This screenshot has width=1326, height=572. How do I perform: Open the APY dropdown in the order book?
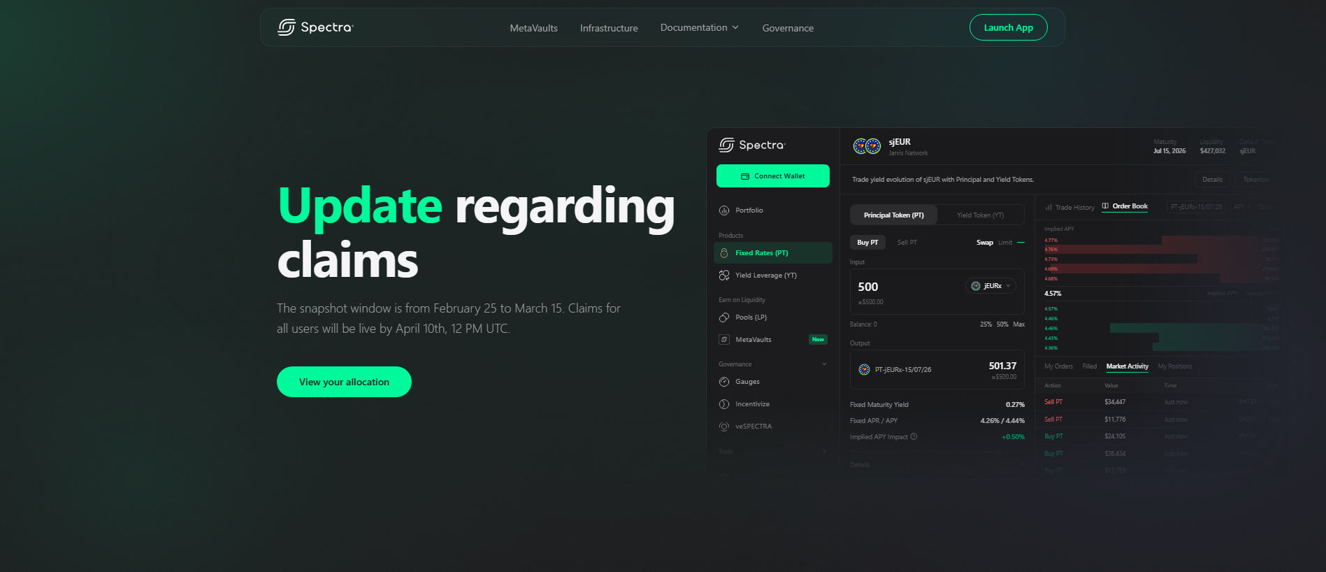coord(1241,207)
